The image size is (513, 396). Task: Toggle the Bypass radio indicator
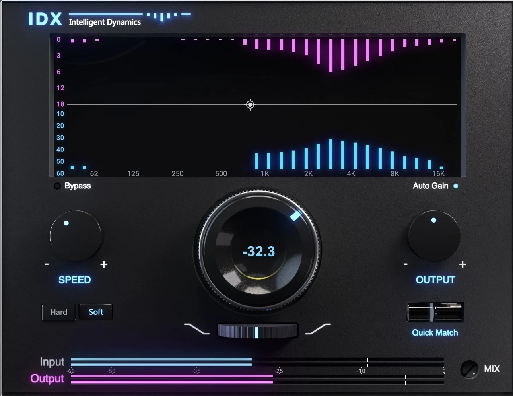(57, 186)
